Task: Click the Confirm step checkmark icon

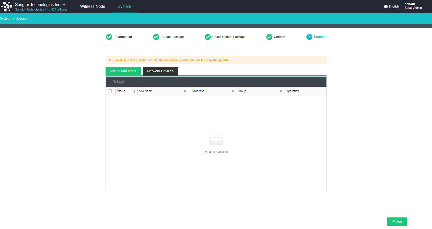Action: pyautogui.click(x=269, y=37)
